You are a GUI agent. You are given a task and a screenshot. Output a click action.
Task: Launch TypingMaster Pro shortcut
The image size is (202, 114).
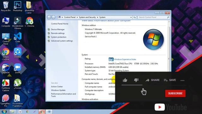pyautogui.click(x=6, y=101)
